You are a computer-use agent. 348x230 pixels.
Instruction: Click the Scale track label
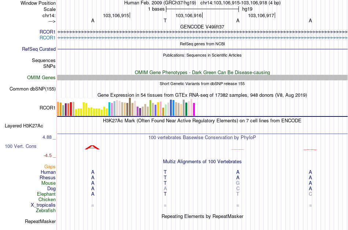[49, 9]
